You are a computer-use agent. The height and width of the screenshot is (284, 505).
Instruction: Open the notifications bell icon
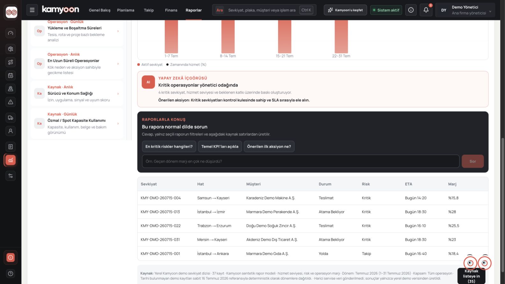426,10
